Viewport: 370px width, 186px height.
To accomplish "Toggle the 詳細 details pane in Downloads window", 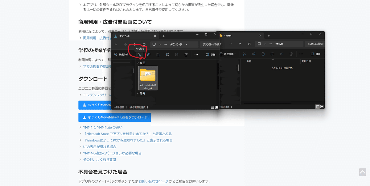I will pyautogui.click(x=211, y=54).
